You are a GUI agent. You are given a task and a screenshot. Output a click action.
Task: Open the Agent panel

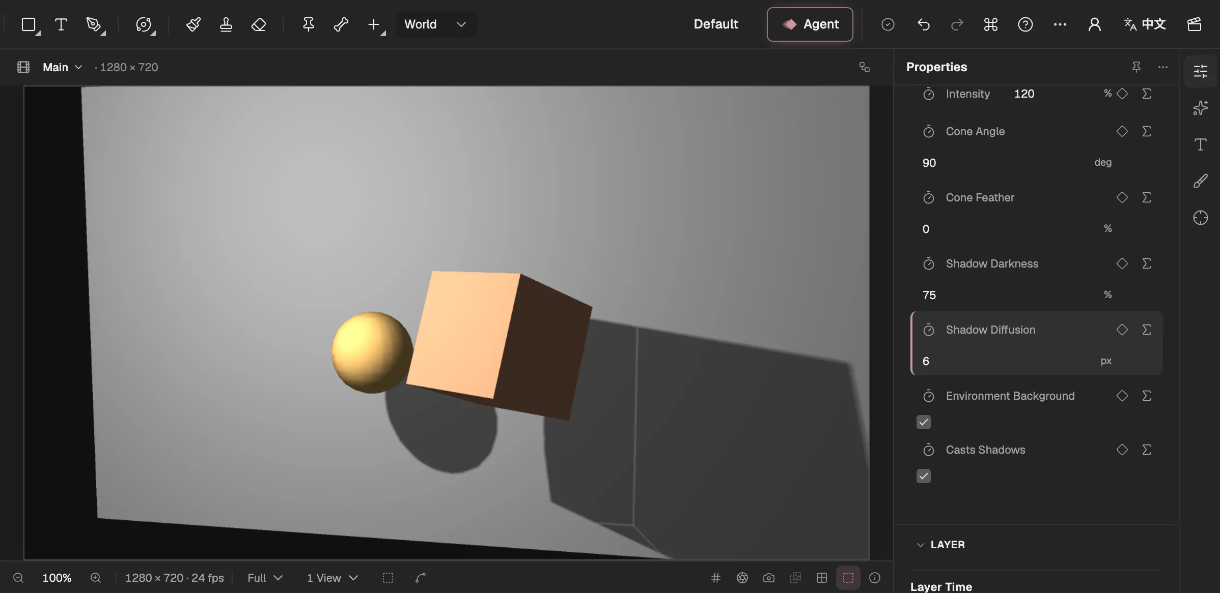pos(810,24)
